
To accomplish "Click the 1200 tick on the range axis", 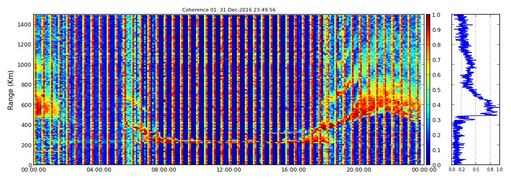I will [24, 44].
